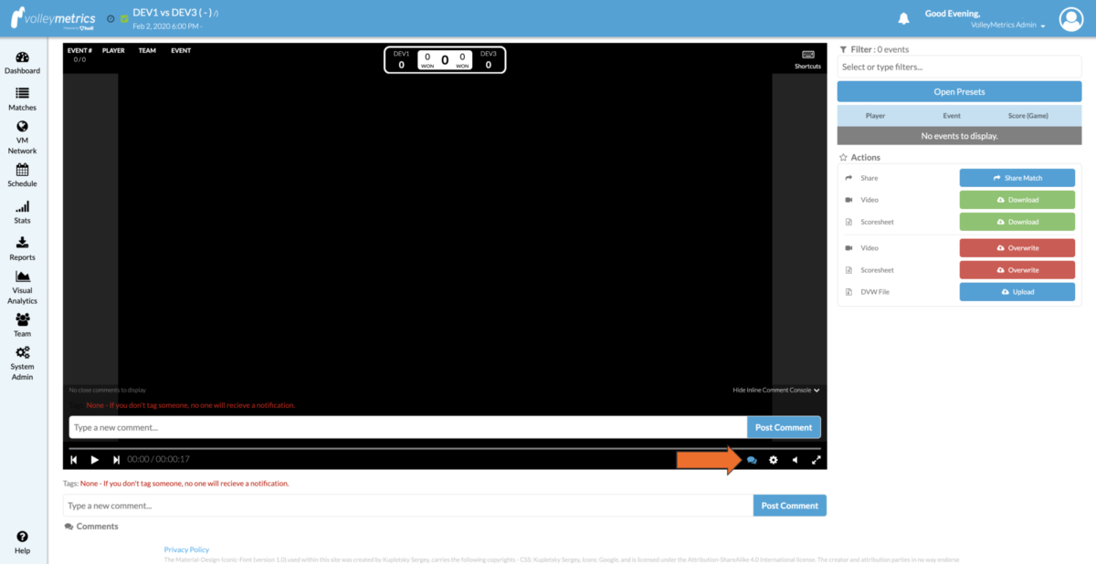This screenshot has width=1096, height=564.
Task: Click the Share Match button
Action: click(1017, 178)
